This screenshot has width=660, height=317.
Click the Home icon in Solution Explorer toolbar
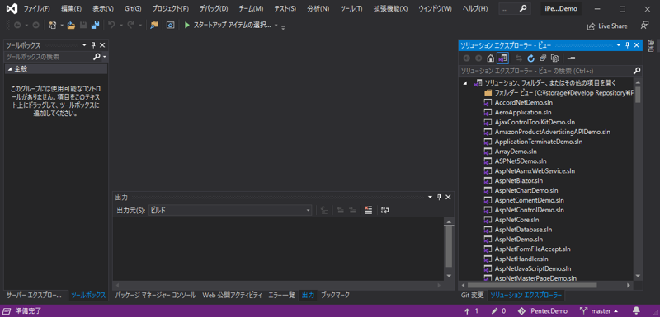[x=490, y=58]
